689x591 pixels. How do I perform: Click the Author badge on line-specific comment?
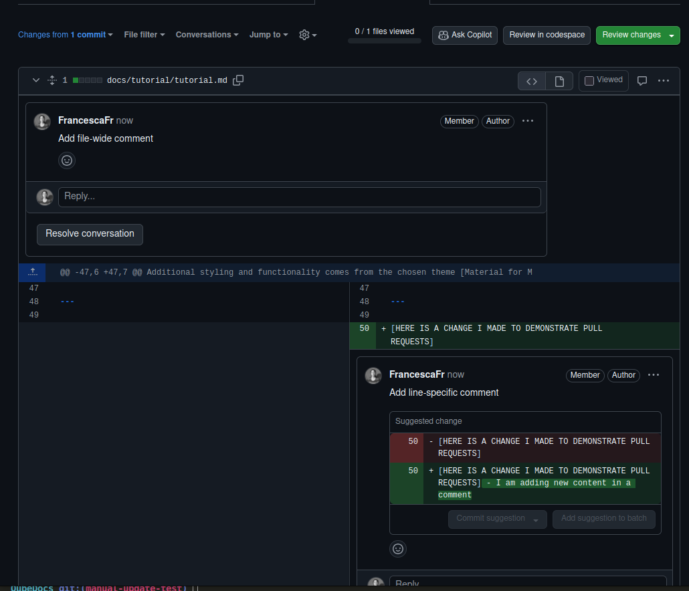pos(623,376)
